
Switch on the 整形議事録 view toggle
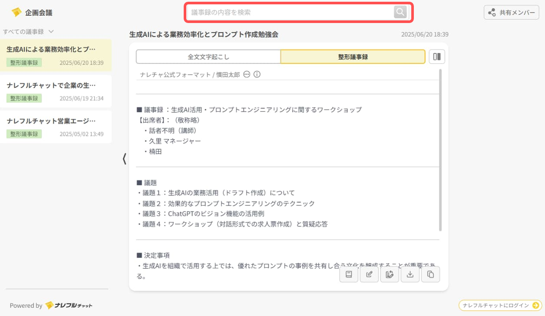click(x=353, y=57)
